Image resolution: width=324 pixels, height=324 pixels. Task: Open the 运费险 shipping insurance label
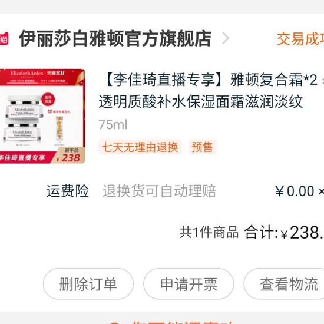click(x=68, y=191)
